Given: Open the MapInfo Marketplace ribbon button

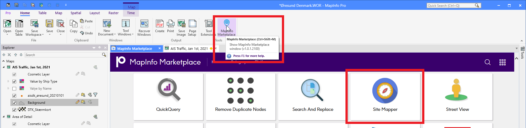Looking at the screenshot, I should tap(227, 27).
